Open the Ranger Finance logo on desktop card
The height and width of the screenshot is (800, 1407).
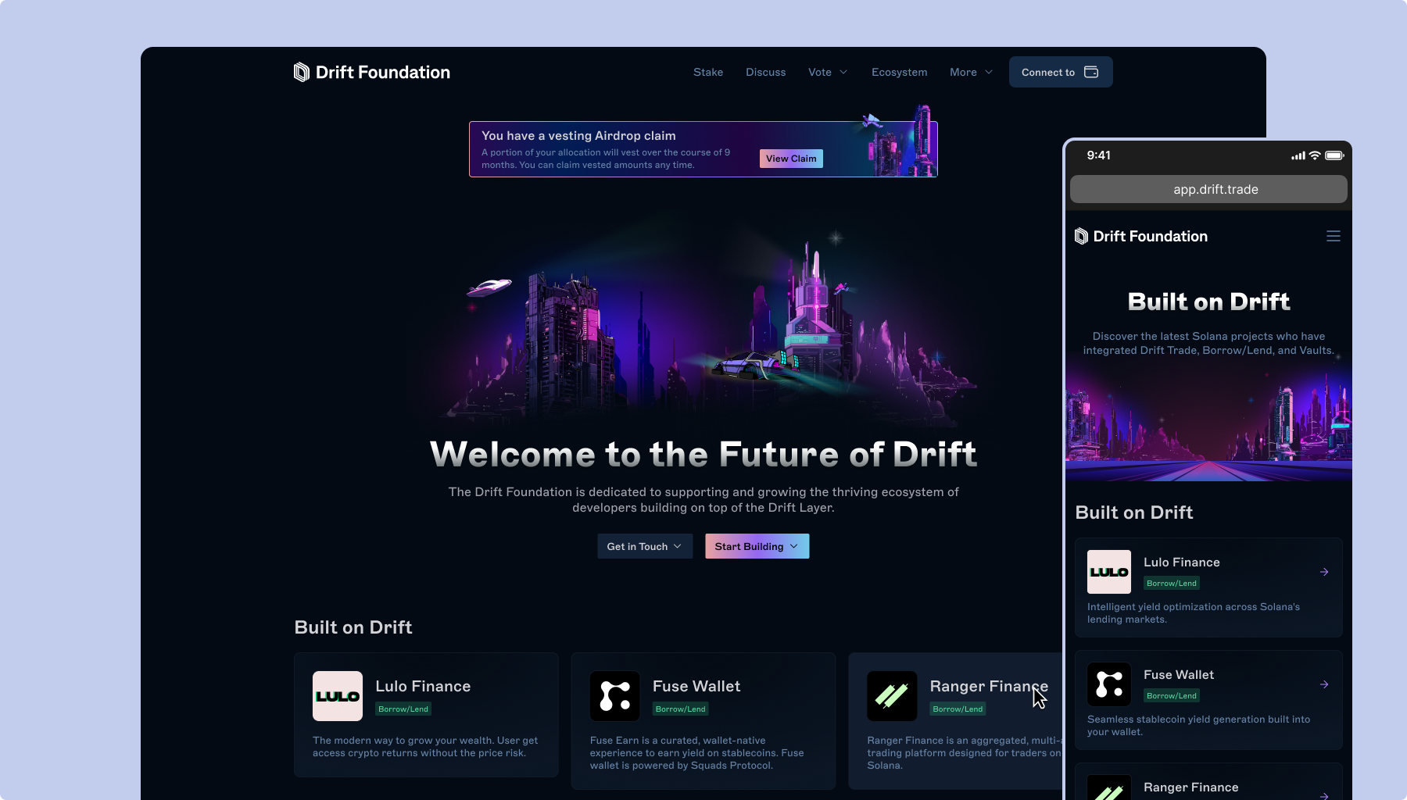point(892,696)
